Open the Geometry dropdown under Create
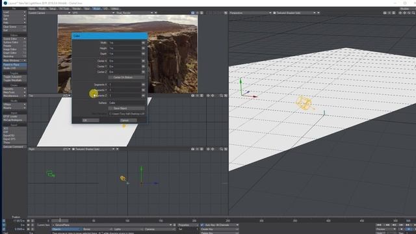This screenshot has height=234, width=416. 14,89
